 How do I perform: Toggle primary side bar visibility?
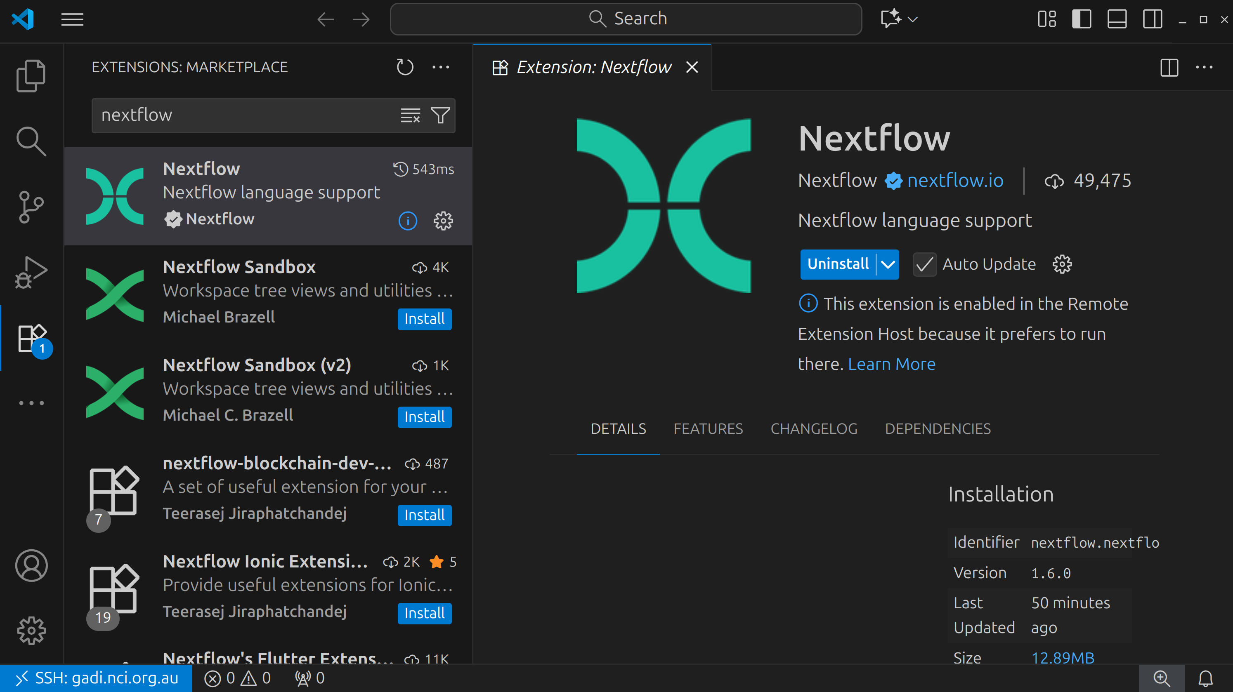[x=1081, y=19]
